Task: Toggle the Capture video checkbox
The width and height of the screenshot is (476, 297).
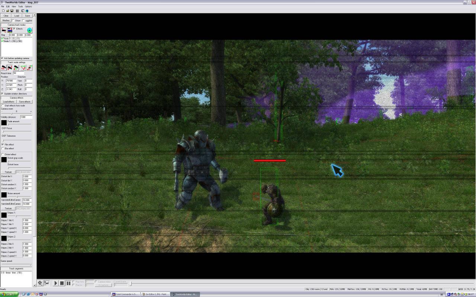Action: [x=96, y=282]
